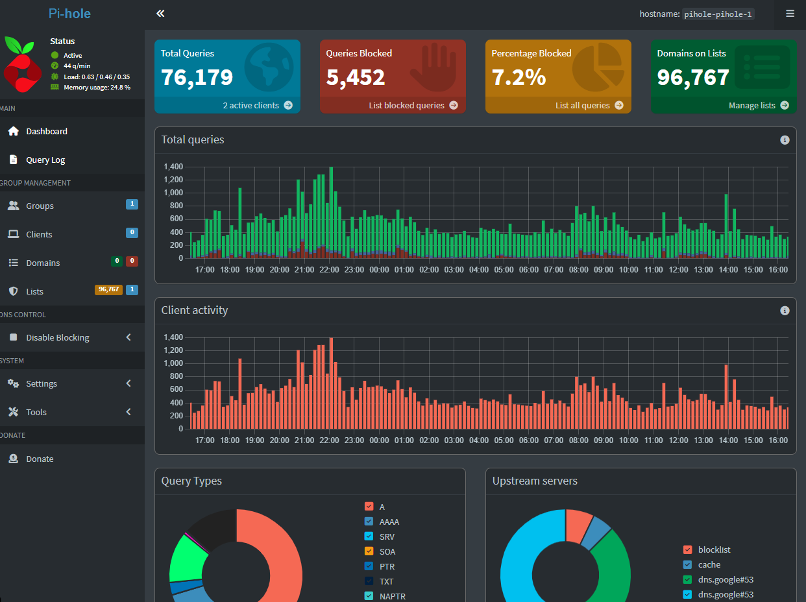Viewport: 806px width, 602px height.
Task: Click the green Active status dot
Action: (x=55, y=55)
